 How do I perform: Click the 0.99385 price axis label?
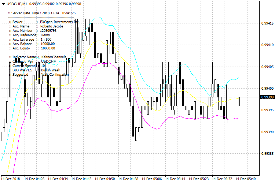pos(266,153)
